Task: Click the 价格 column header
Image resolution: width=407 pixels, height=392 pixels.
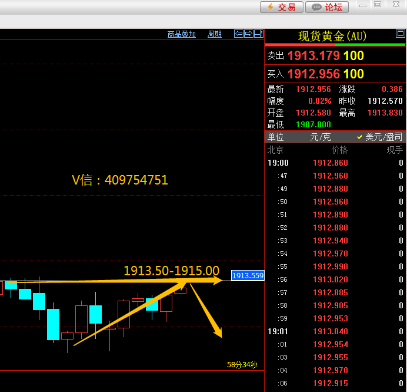Action: pos(339,150)
